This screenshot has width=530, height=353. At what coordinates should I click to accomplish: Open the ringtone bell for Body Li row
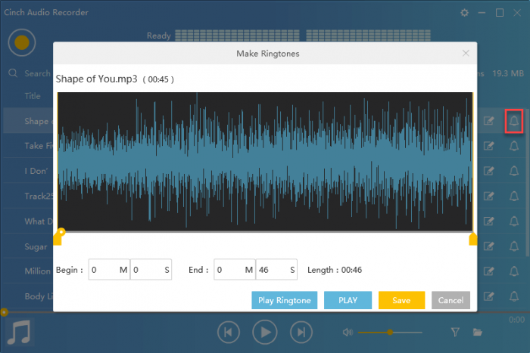pyautogui.click(x=514, y=296)
